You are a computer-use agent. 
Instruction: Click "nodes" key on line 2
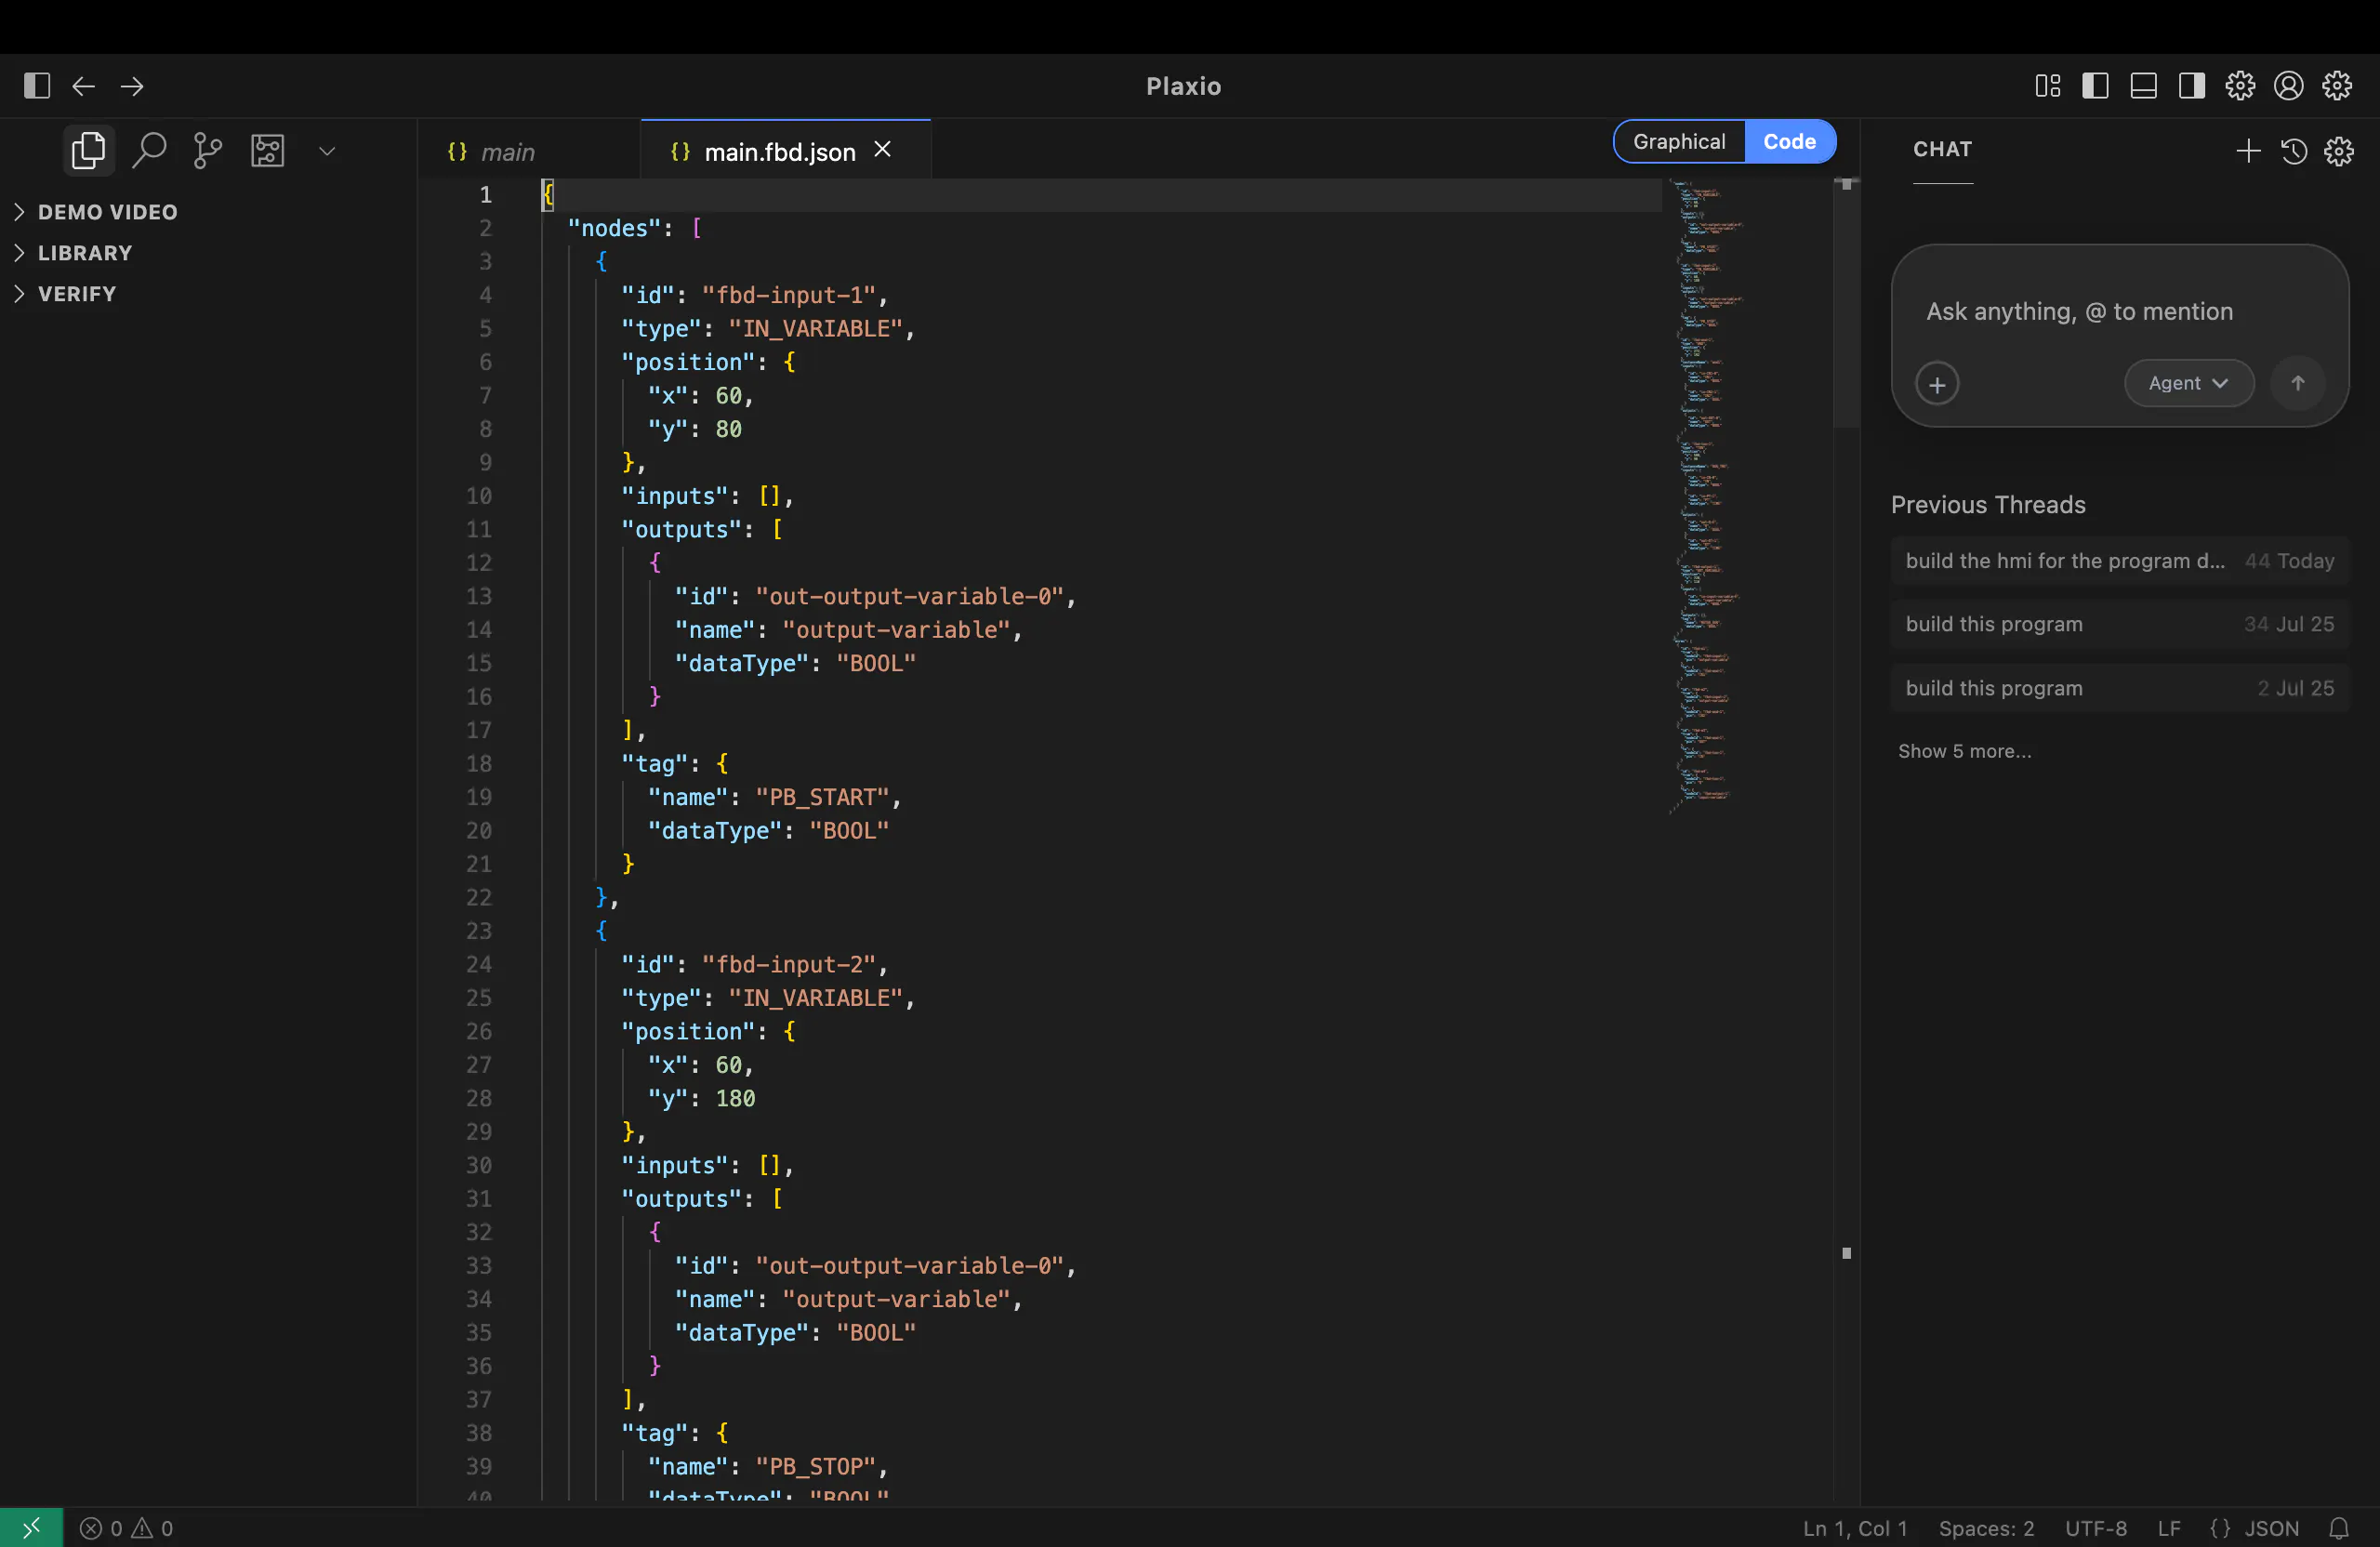(614, 228)
